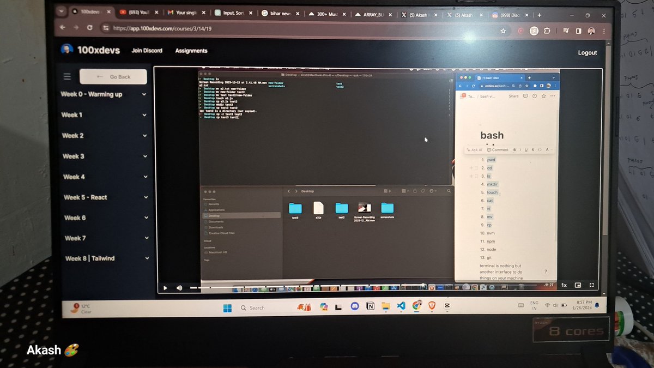Toggle fullscreen video playback
This screenshot has width=654, height=368.
(x=592, y=285)
